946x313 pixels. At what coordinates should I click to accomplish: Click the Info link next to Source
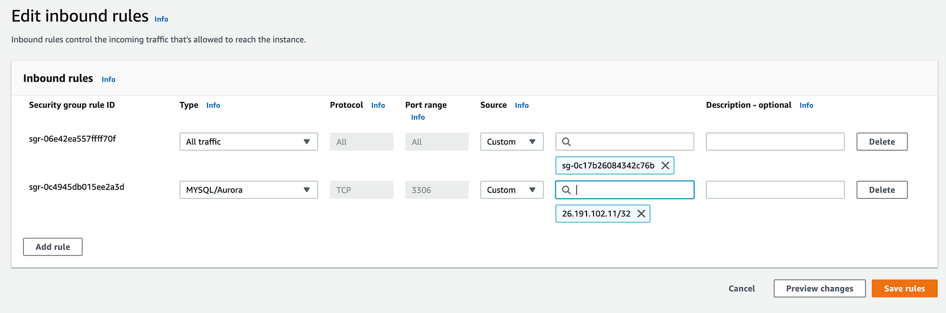click(521, 105)
